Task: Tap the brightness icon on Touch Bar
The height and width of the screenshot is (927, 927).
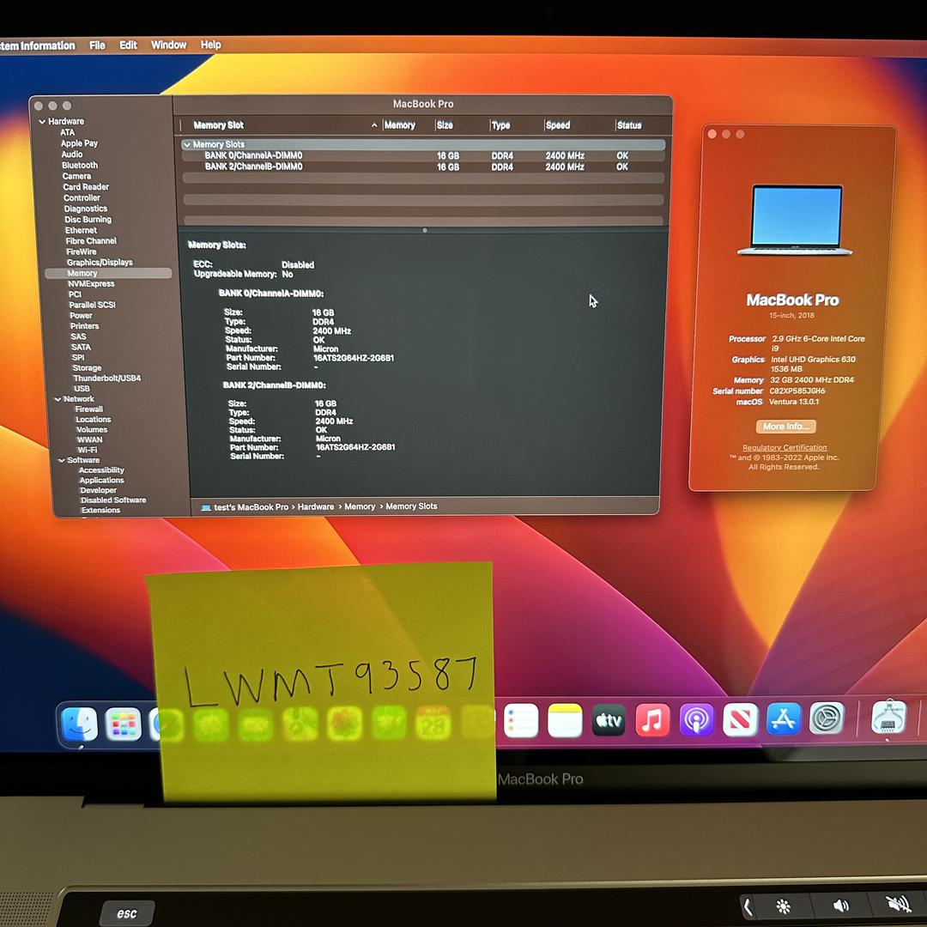Action: pyautogui.click(x=784, y=906)
